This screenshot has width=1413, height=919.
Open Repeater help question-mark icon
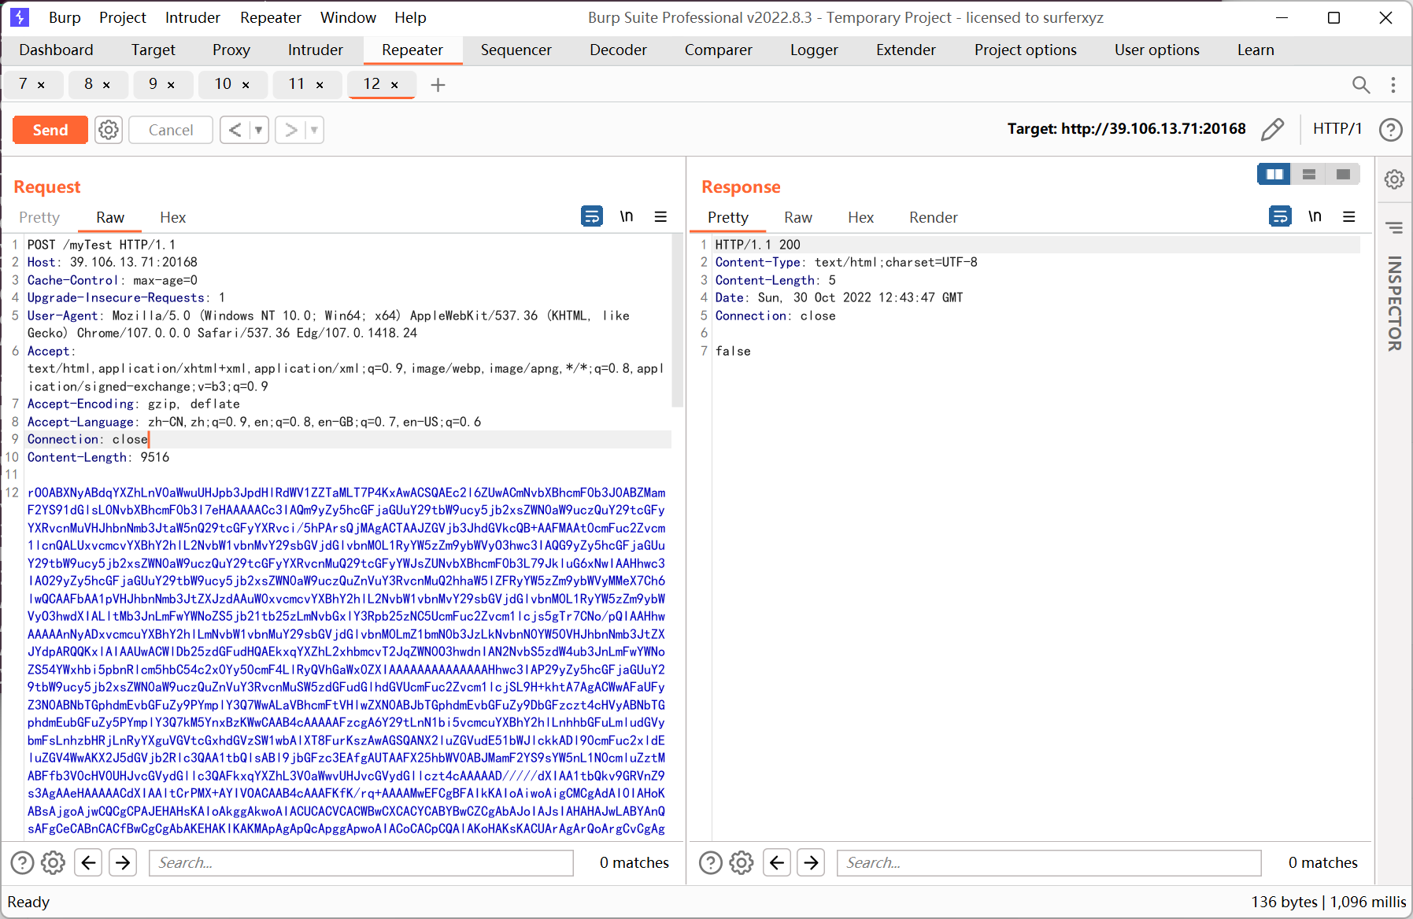point(1391,129)
